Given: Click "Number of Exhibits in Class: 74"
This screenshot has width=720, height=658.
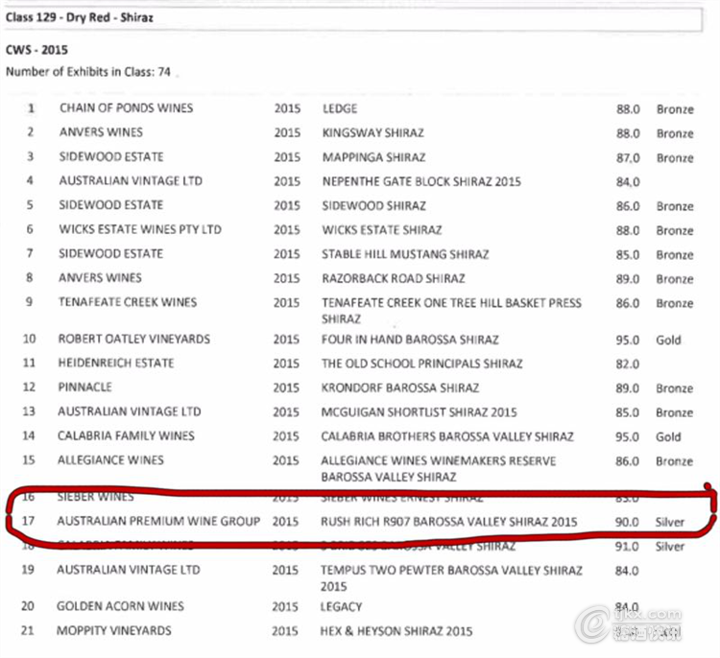Looking at the screenshot, I should click(88, 72).
